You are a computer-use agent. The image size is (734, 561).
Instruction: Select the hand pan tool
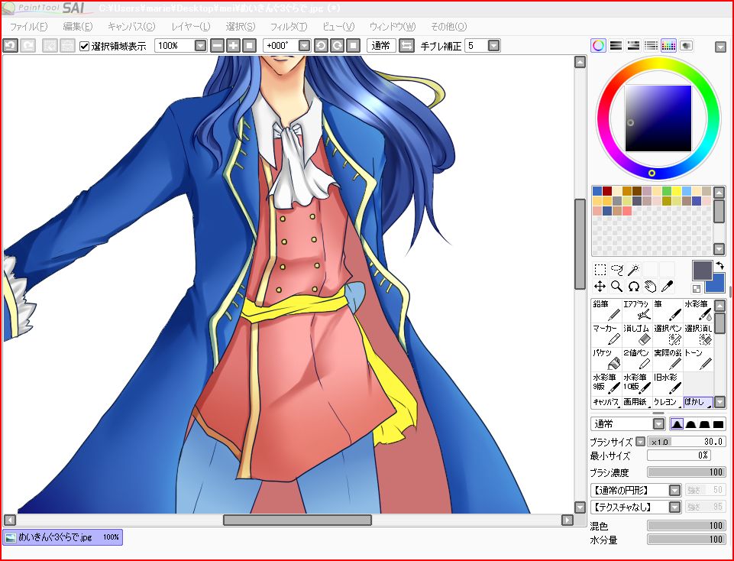click(651, 286)
